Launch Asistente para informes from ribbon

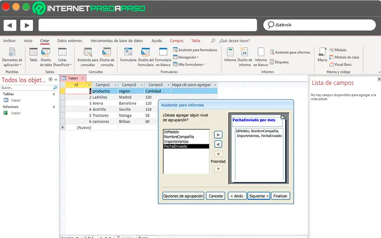coord(290,52)
